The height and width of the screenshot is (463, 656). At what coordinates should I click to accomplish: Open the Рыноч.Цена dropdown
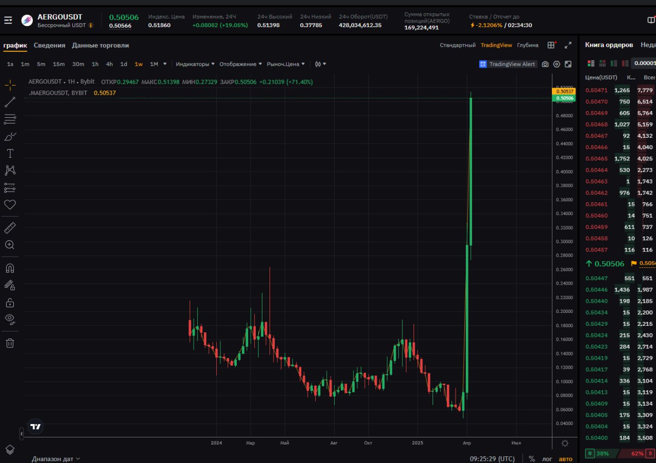click(x=286, y=64)
